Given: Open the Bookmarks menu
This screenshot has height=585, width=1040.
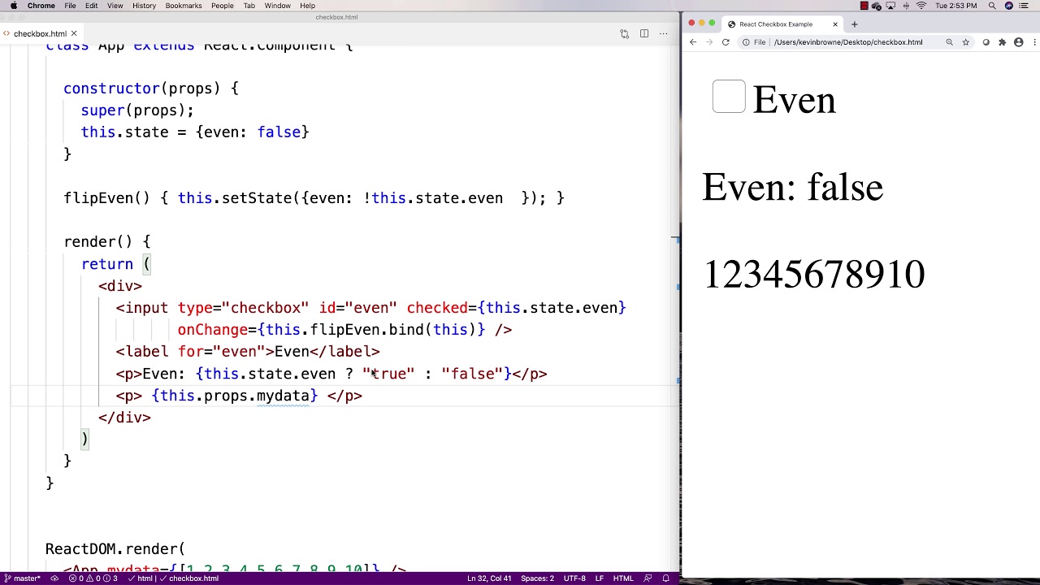Looking at the screenshot, I should click(x=184, y=6).
